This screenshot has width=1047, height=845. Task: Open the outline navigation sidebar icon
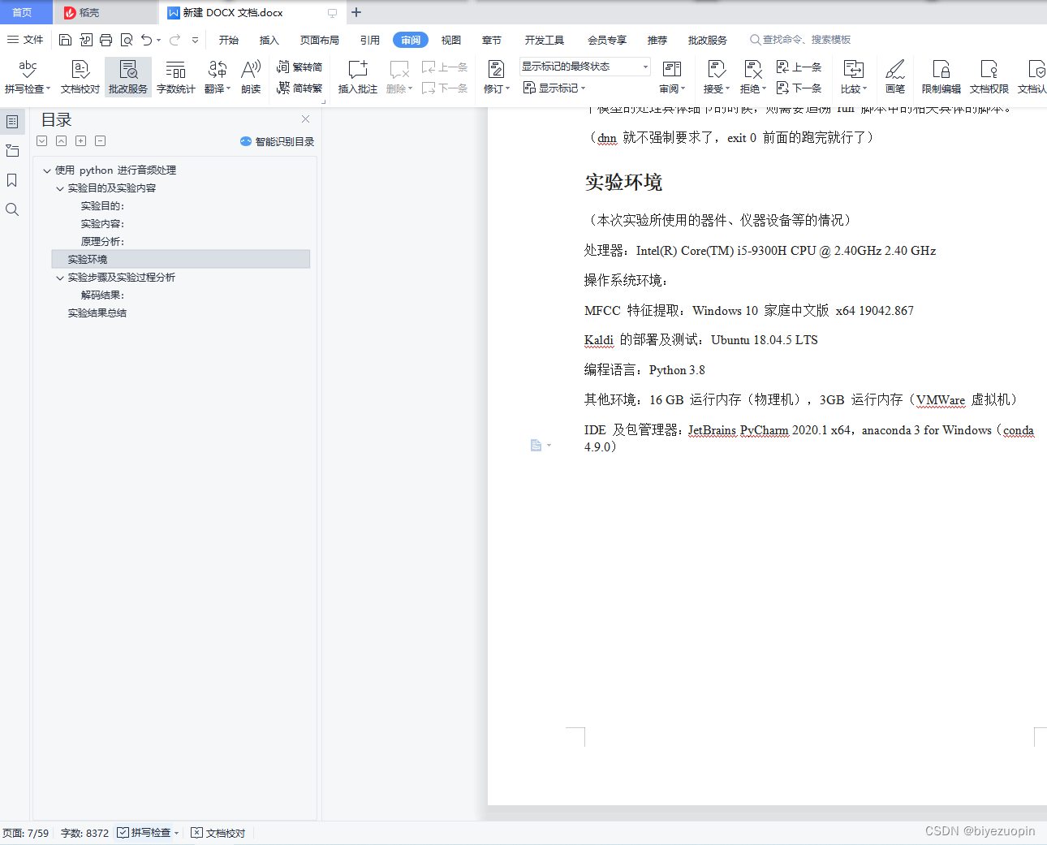pos(12,122)
